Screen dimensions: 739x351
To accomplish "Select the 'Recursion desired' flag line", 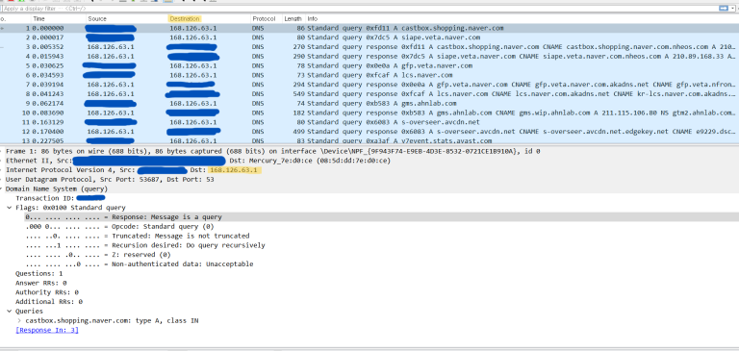I will pos(145,245).
